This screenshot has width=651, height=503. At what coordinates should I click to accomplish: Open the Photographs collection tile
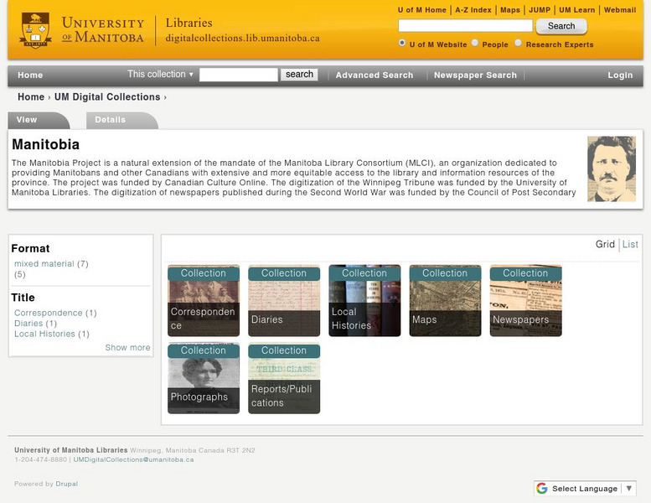tap(204, 378)
